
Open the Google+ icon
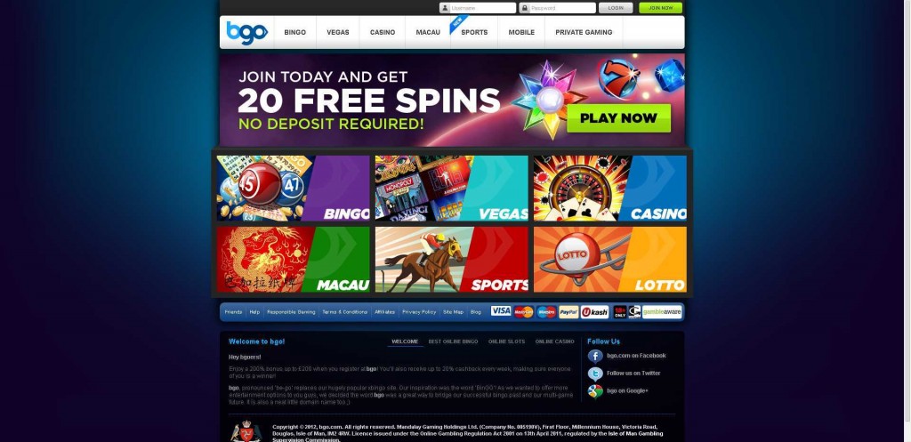[595, 391]
